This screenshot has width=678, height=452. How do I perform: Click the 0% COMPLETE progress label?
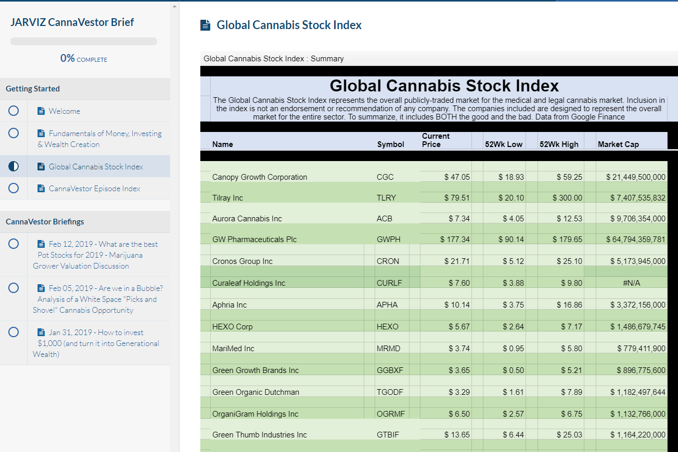[84, 59]
